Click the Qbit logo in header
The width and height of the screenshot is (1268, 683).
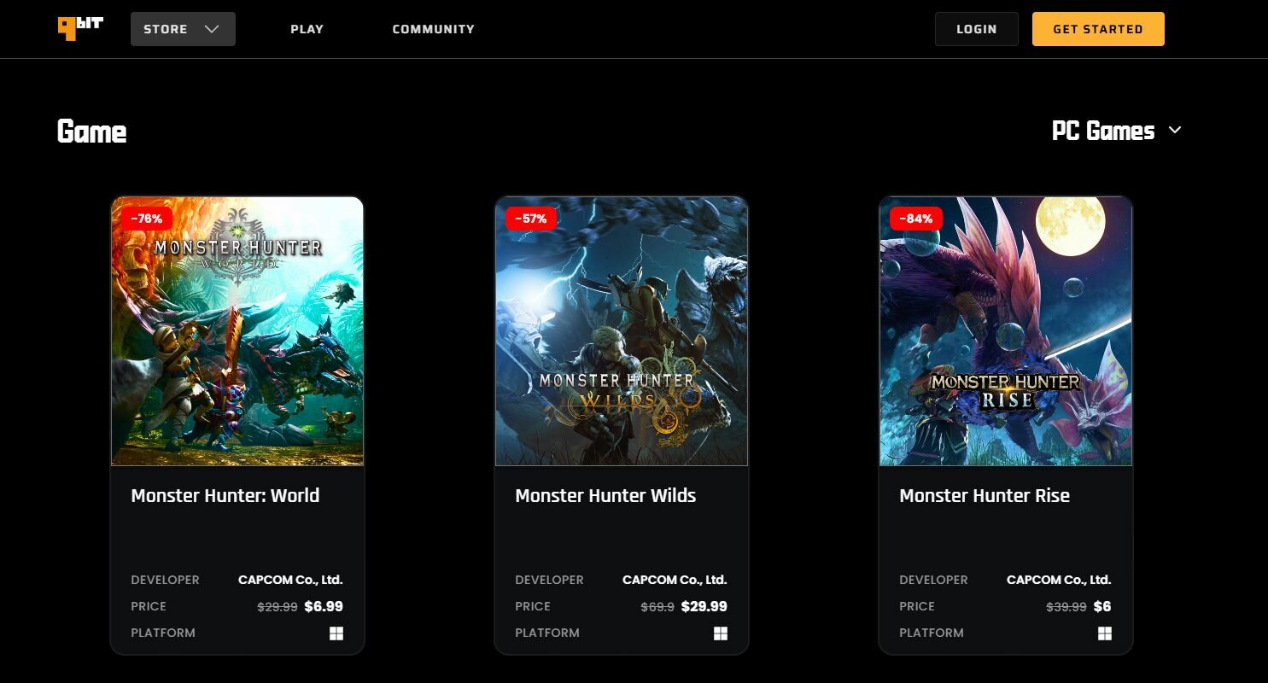pos(80,28)
